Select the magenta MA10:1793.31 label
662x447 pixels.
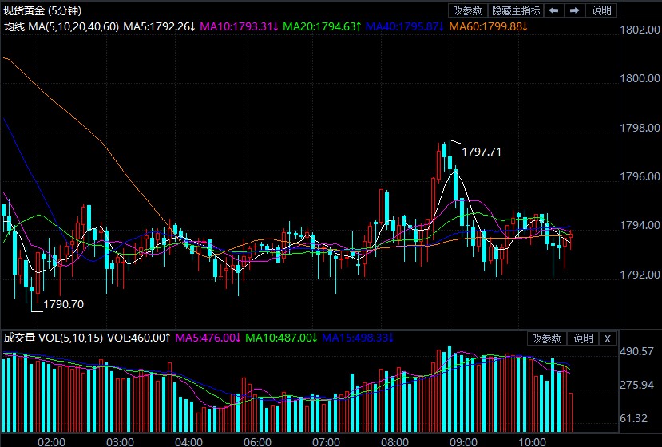[x=238, y=27]
